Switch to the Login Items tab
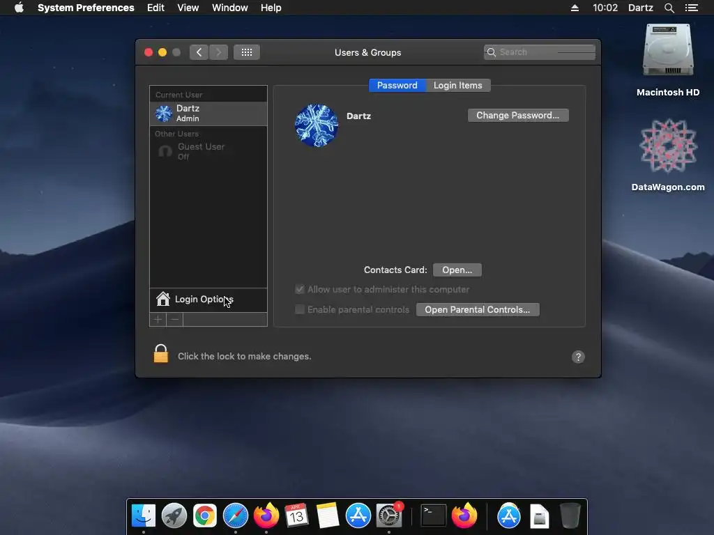This screenshot has height=535, width=714. pyautogui.click(x=457, y=86)
